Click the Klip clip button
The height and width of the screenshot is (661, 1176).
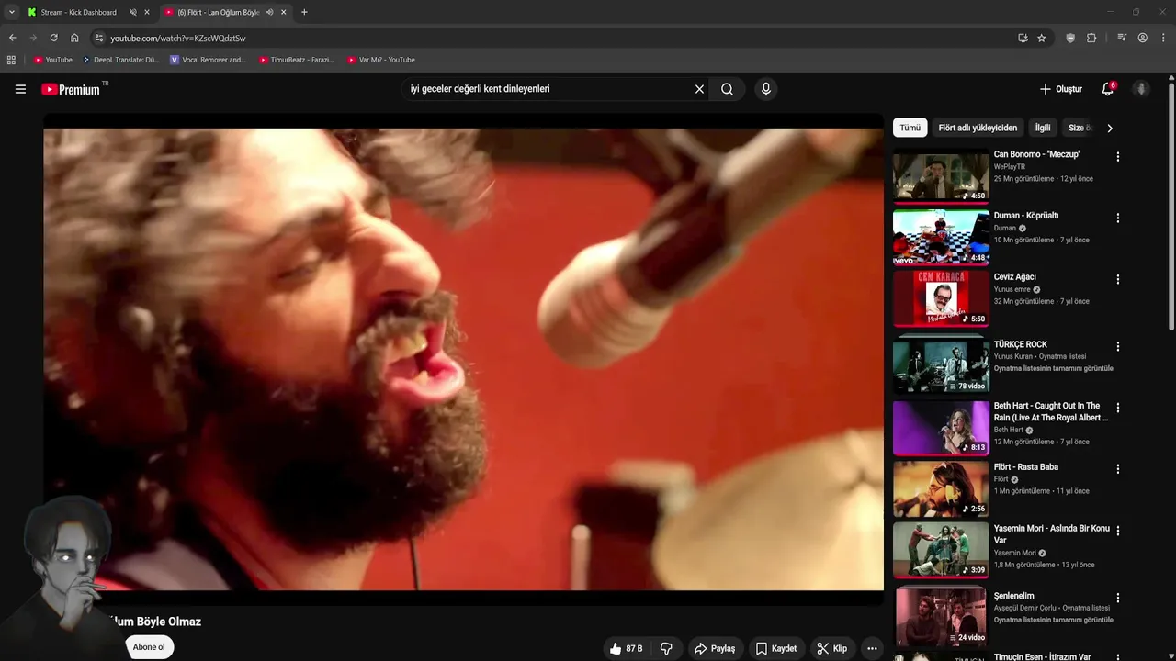832,648
